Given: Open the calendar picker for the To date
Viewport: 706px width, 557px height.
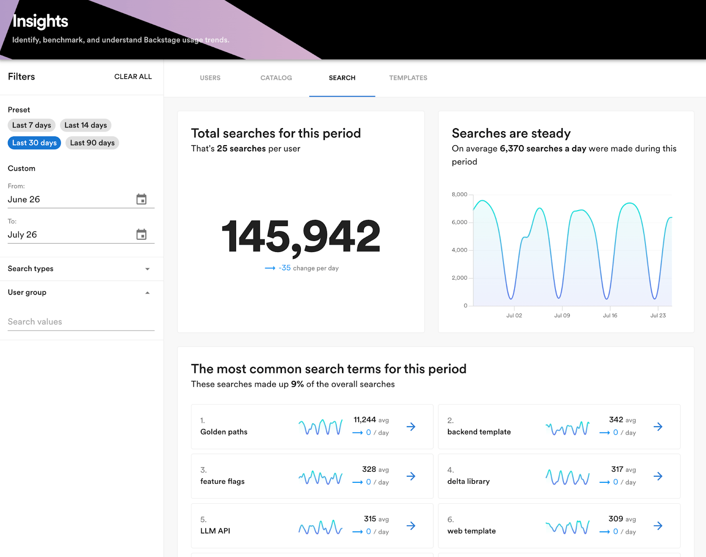Looking at the screenshot, I should point(142,234).
